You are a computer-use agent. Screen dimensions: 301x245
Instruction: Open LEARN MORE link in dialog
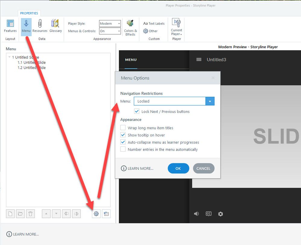137,168
